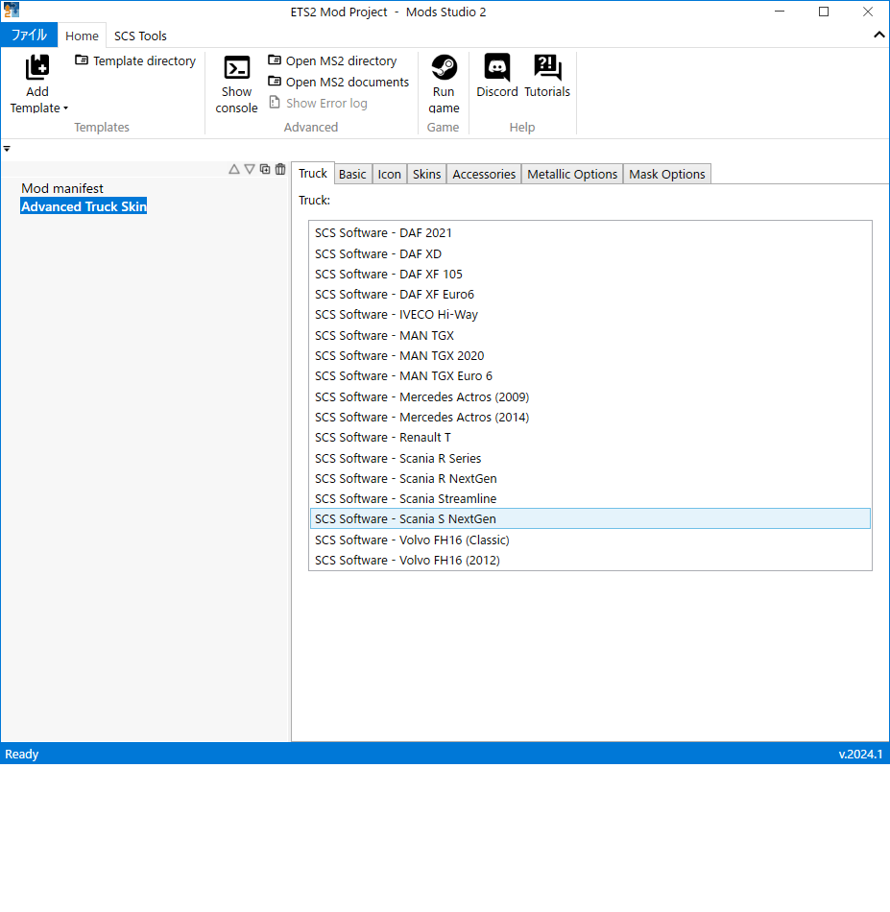
Task: Expand the Add Template dropdown arrow
Action: point(65,108)
